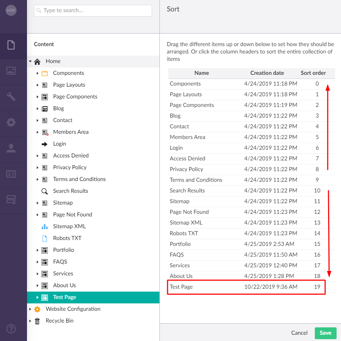Viewport: 341px width, 341px height.
Task: Sort items by the Name column header
Action: tap(201, 73)
